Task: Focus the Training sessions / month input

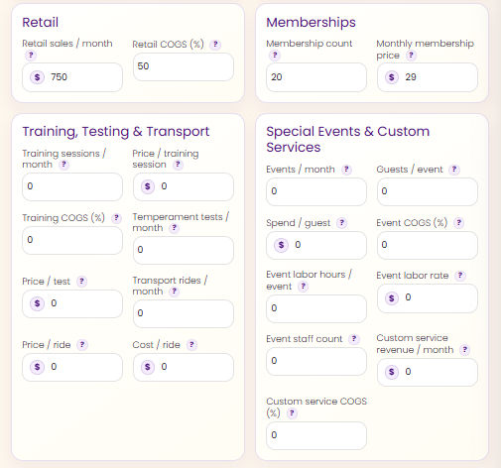Action: pos(72,186)
